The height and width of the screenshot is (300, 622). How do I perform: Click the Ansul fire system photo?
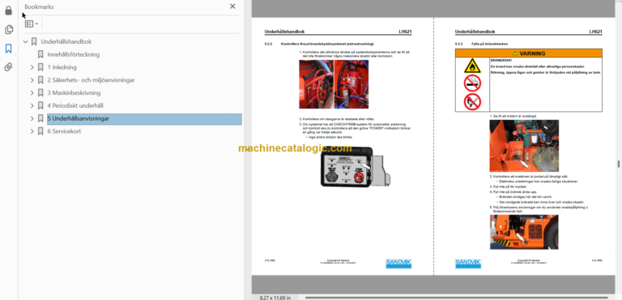[334, 84]
